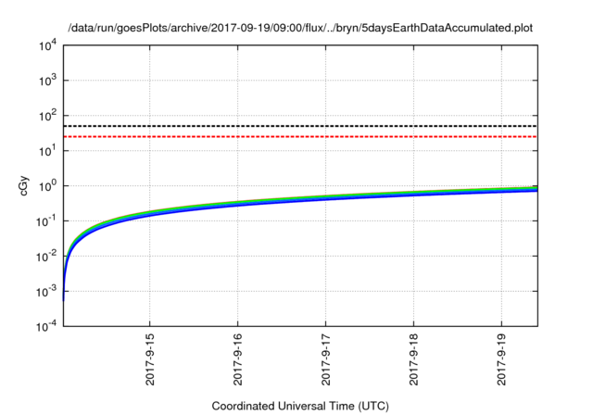
Task: Click the 10^-4 y-axis label
Action: (x=46, y=326)
